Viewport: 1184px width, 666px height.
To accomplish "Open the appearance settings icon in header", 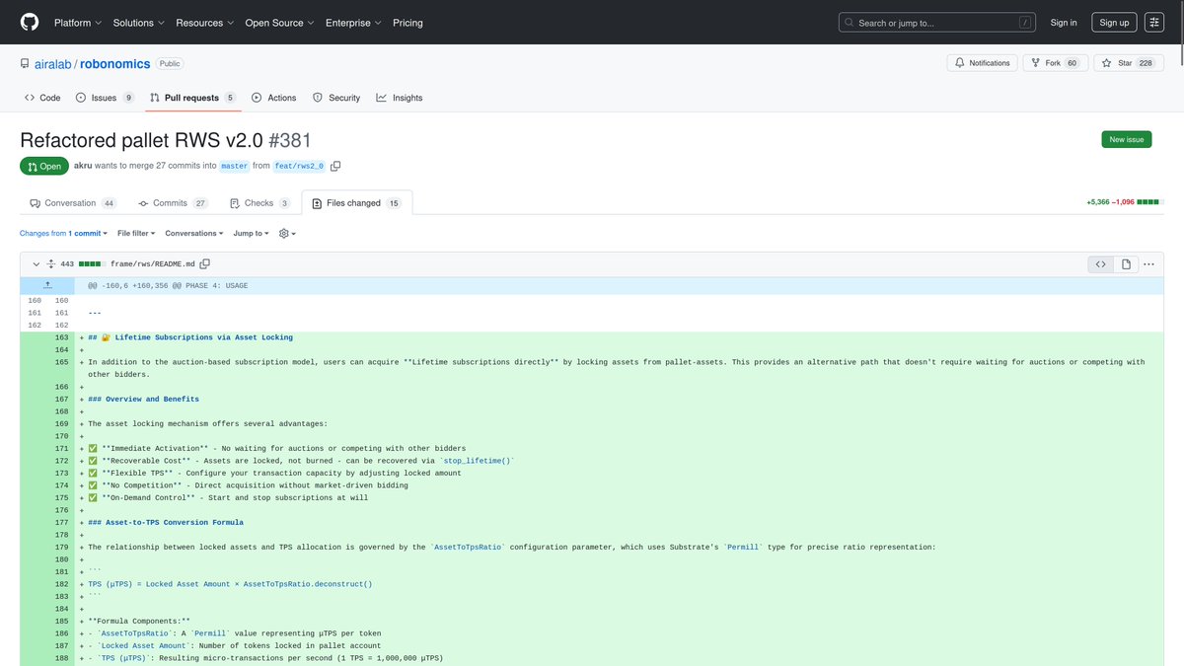I will point(1153,23).
